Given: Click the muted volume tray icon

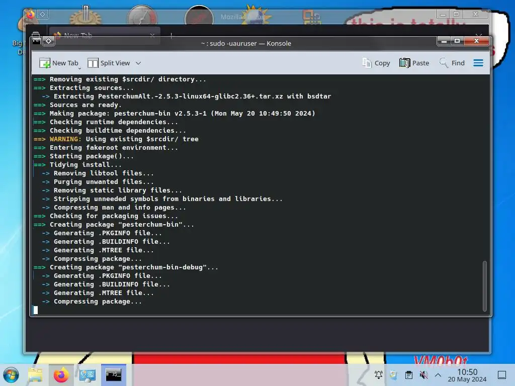Looking at the screenshot, I should click(423, 374).
